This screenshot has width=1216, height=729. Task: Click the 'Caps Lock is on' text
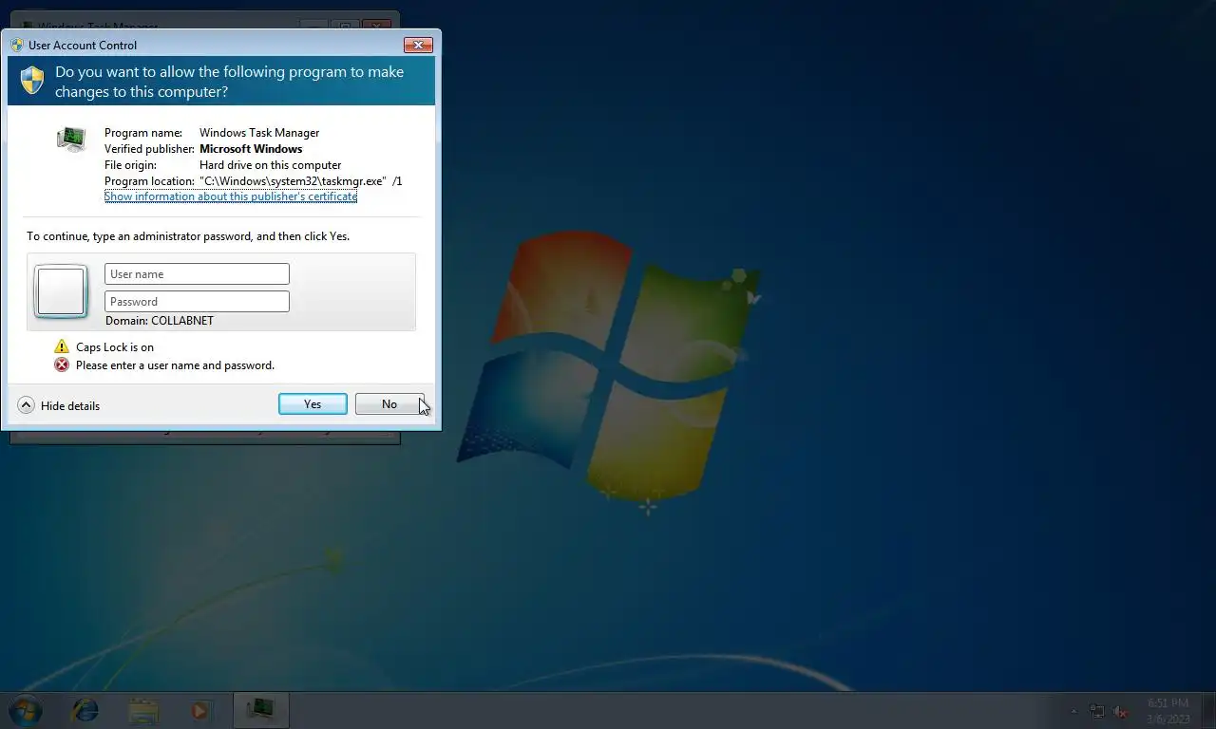tap(115, 347)
